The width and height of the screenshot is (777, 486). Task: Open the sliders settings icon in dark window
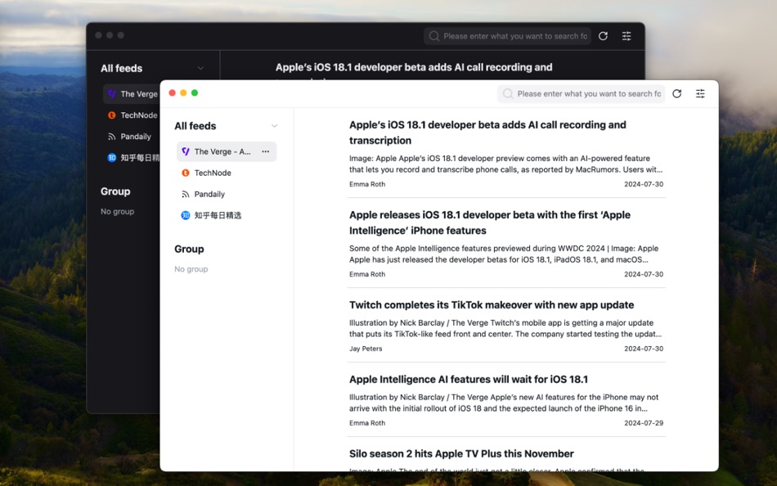627,36
